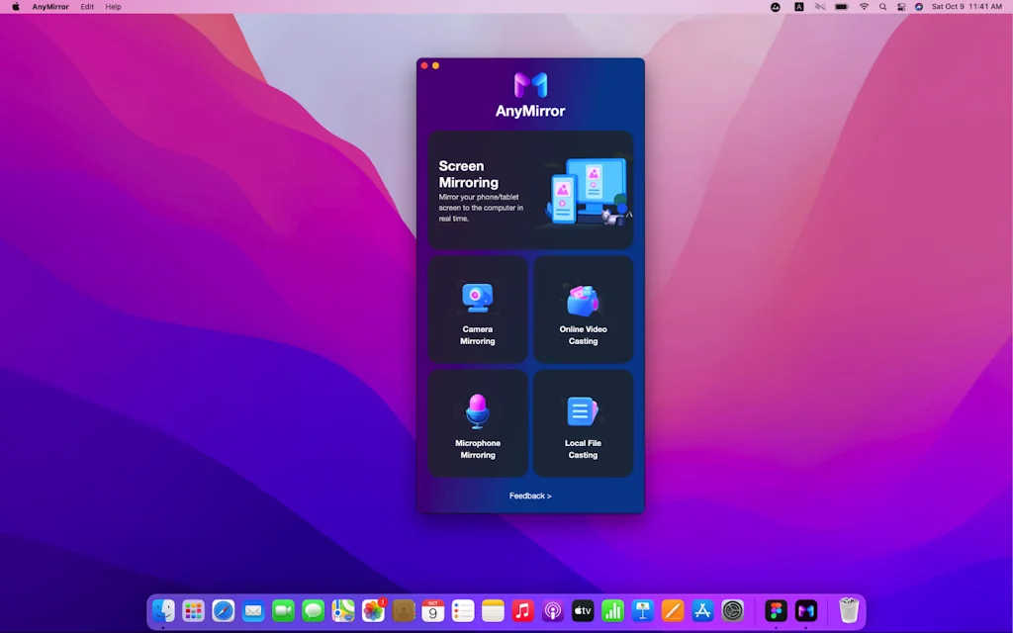Click the AnyMirror logo at top
Image resolution: width=1013 pixels, height=633 pixels.
click(530, 86)
